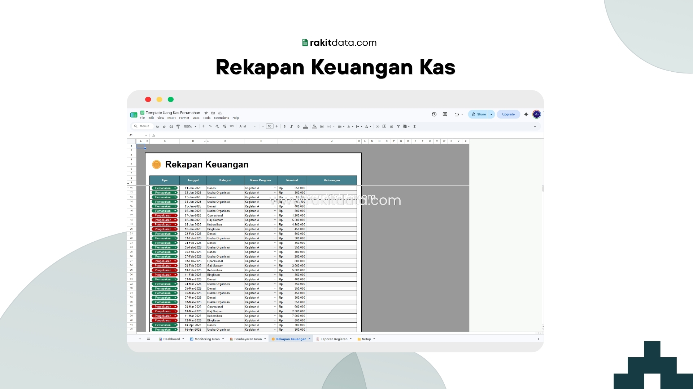Screen dimensions: 693x389
Task: Click the Redo arrow
Action: click(164, 126)
